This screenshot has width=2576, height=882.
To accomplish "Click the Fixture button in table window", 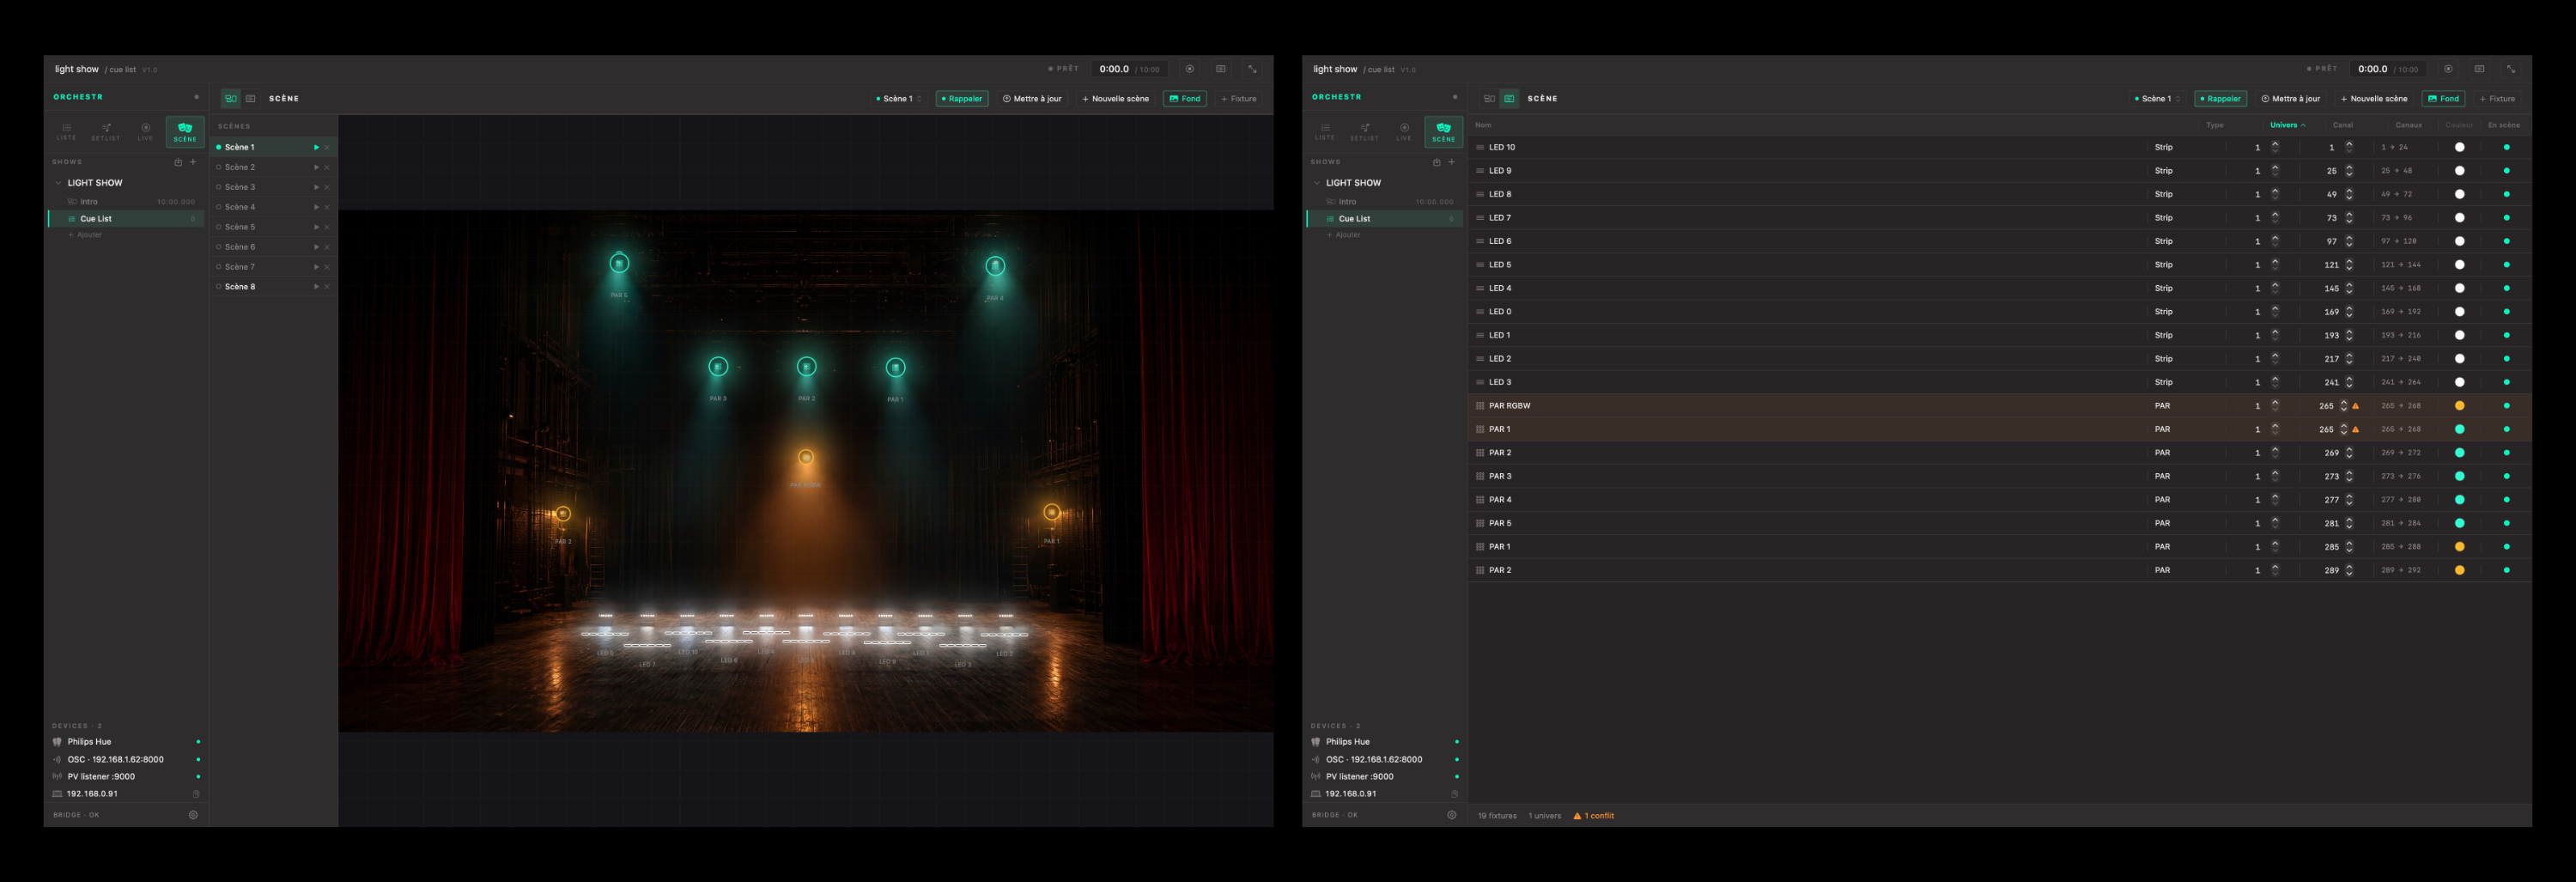I will pyautogui.click(x=2497, y=99).
